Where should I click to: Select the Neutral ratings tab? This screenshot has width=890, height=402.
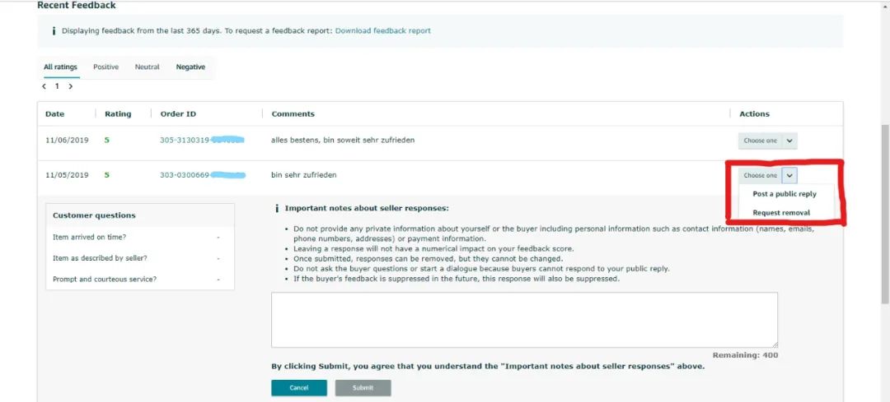tap(148, 67)
